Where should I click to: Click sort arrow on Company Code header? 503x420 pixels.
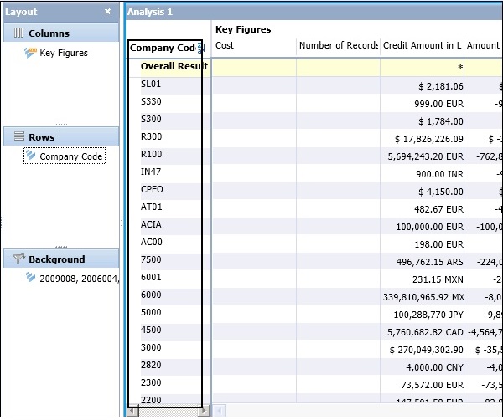201,49
